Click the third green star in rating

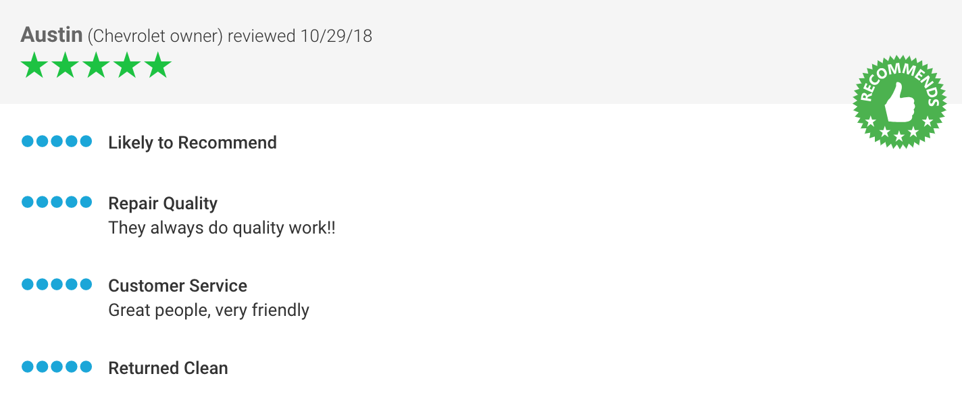point(96,65)
